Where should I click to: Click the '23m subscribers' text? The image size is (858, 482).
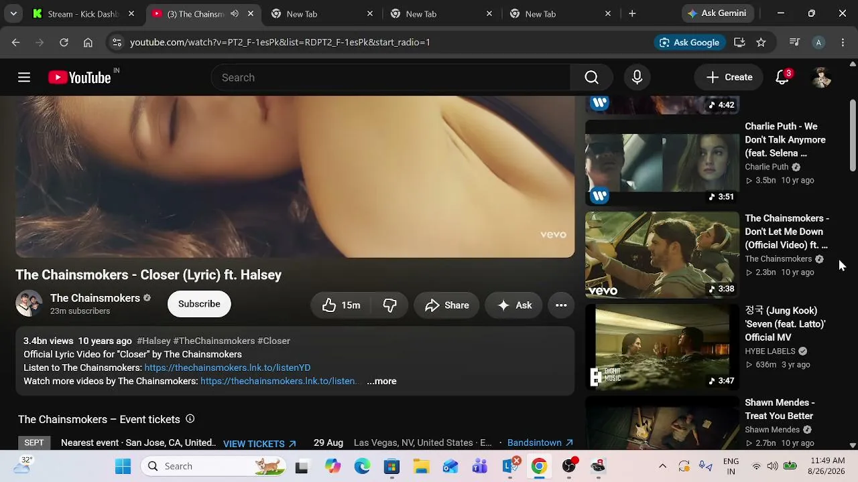(80, 311)
